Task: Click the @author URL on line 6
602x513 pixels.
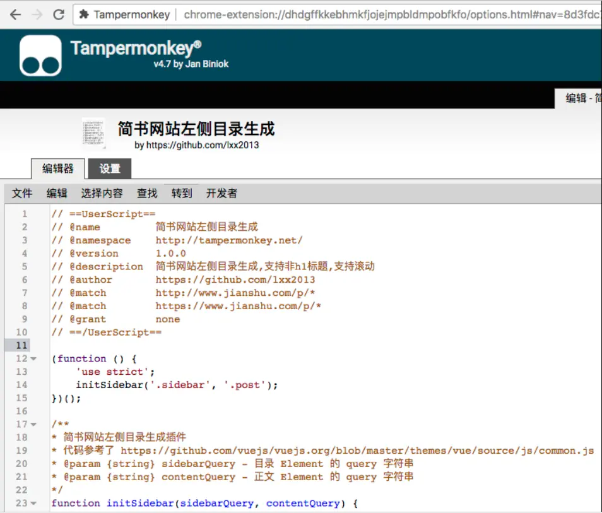Action: (x=235, y=280)
